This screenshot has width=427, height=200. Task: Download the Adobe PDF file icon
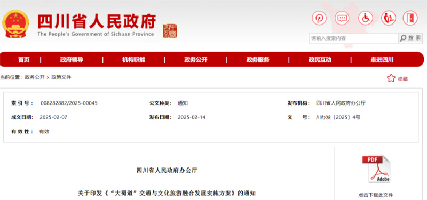(376, 169)
